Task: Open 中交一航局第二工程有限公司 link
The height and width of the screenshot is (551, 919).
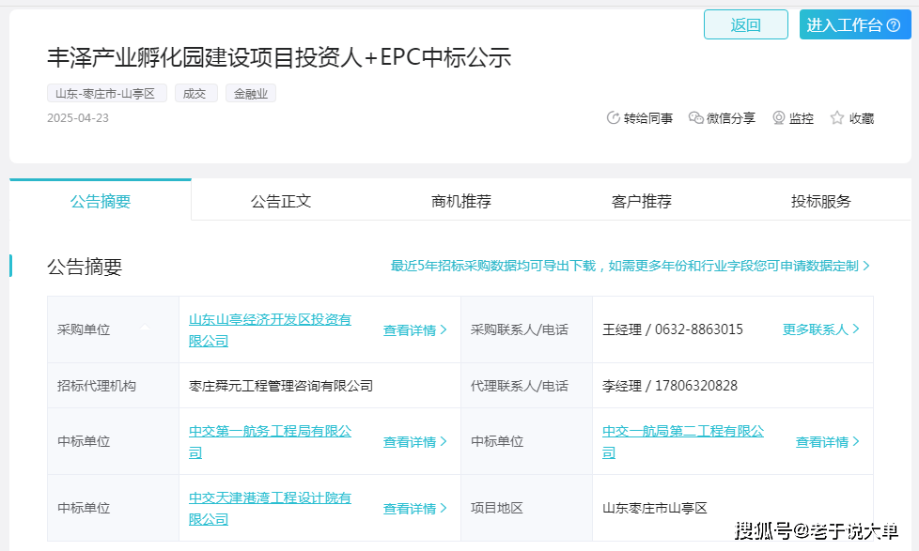Action: coord(683,441)
